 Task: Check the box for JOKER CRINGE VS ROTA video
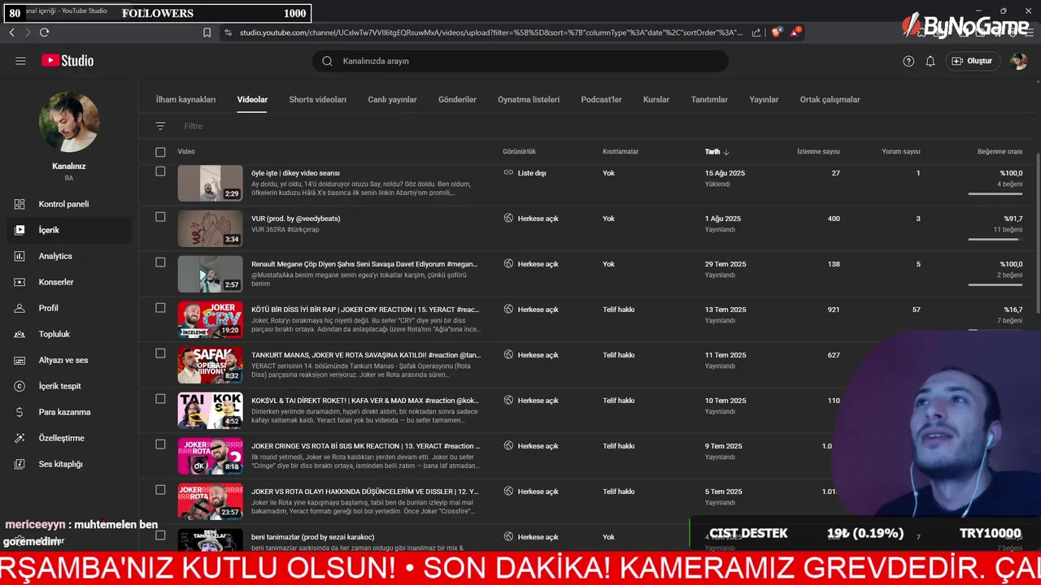160,444
